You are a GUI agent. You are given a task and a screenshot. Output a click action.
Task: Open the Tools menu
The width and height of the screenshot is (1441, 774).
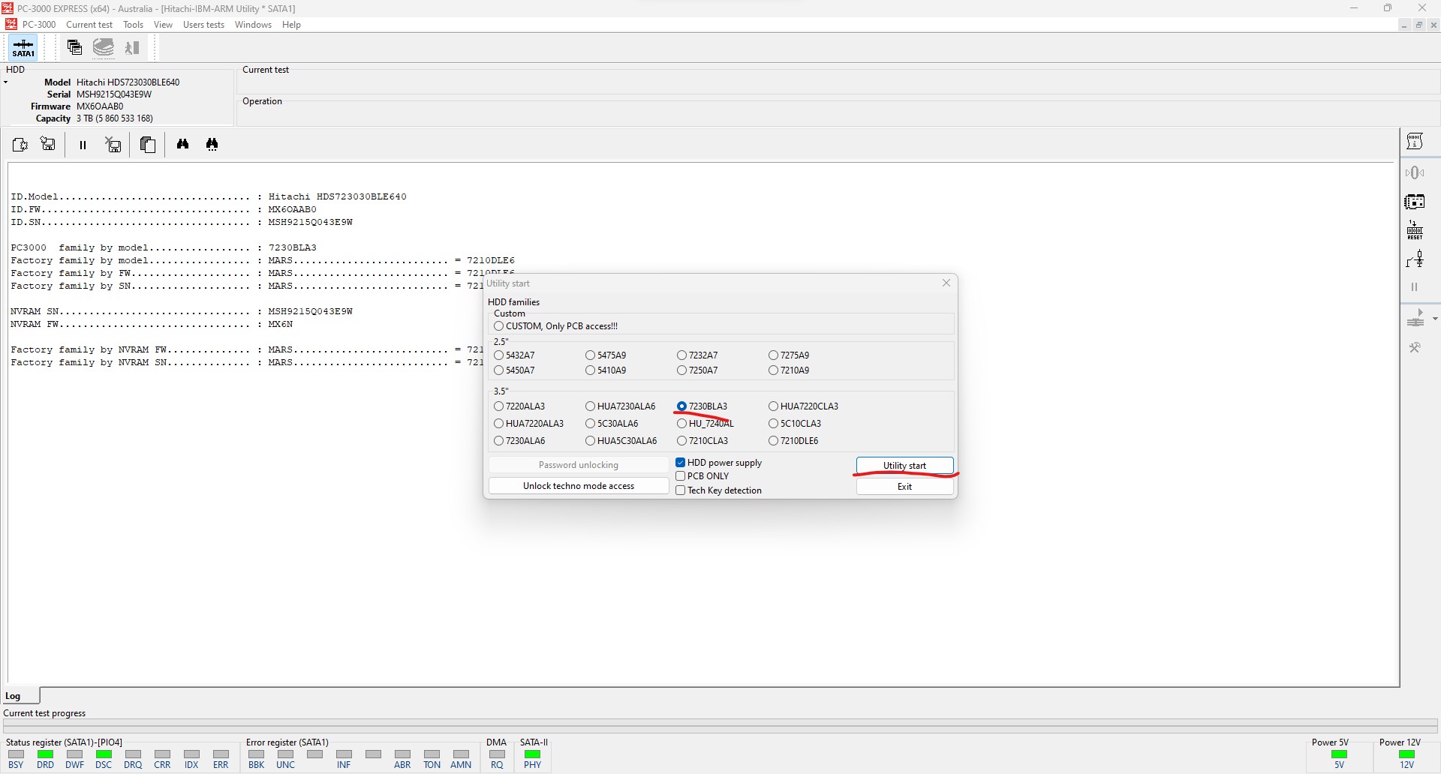133,24
